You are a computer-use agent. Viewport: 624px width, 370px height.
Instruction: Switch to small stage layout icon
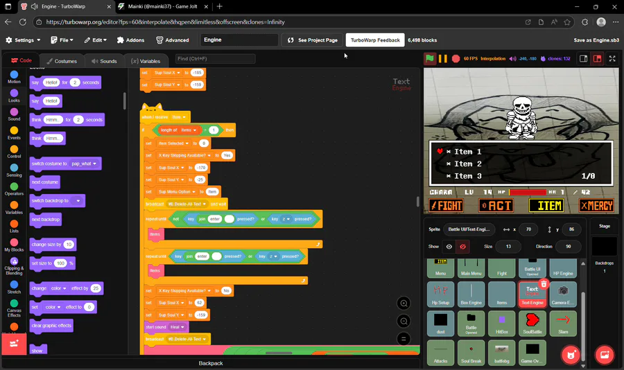583,58
